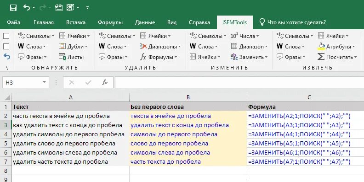
Task: Tick the second checkbox at the ribbon's left edge
Action: [x=6, y=47]
